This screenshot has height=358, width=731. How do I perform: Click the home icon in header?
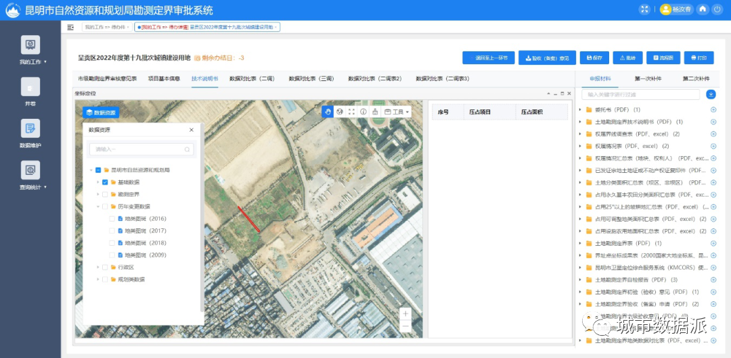[703, 9]
